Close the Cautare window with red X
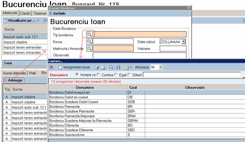The height and width of the screenshot is (142, 245). tap(51, 67)
